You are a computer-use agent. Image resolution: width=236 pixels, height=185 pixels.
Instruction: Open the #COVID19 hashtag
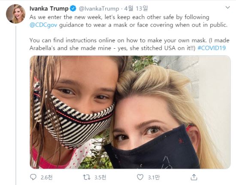tap(212, 48)
